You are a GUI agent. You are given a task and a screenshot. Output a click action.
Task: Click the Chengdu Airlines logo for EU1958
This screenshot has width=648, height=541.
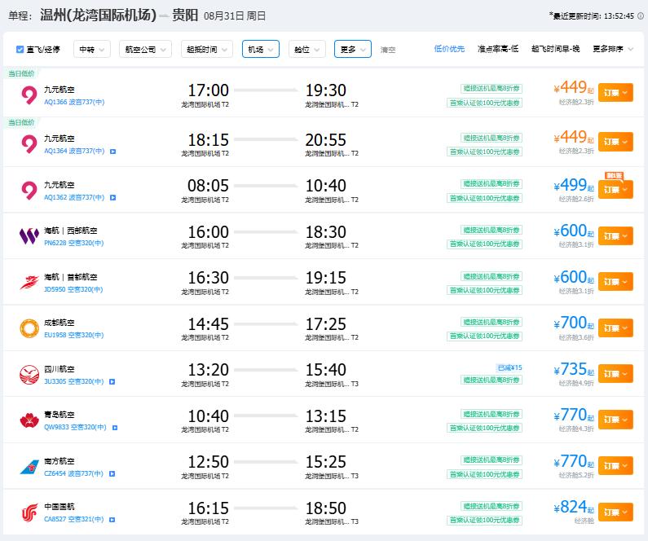29,328
